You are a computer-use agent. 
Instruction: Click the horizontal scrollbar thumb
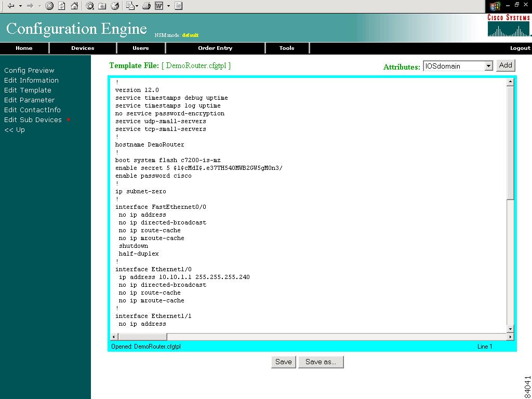click(x=142, y=337)
